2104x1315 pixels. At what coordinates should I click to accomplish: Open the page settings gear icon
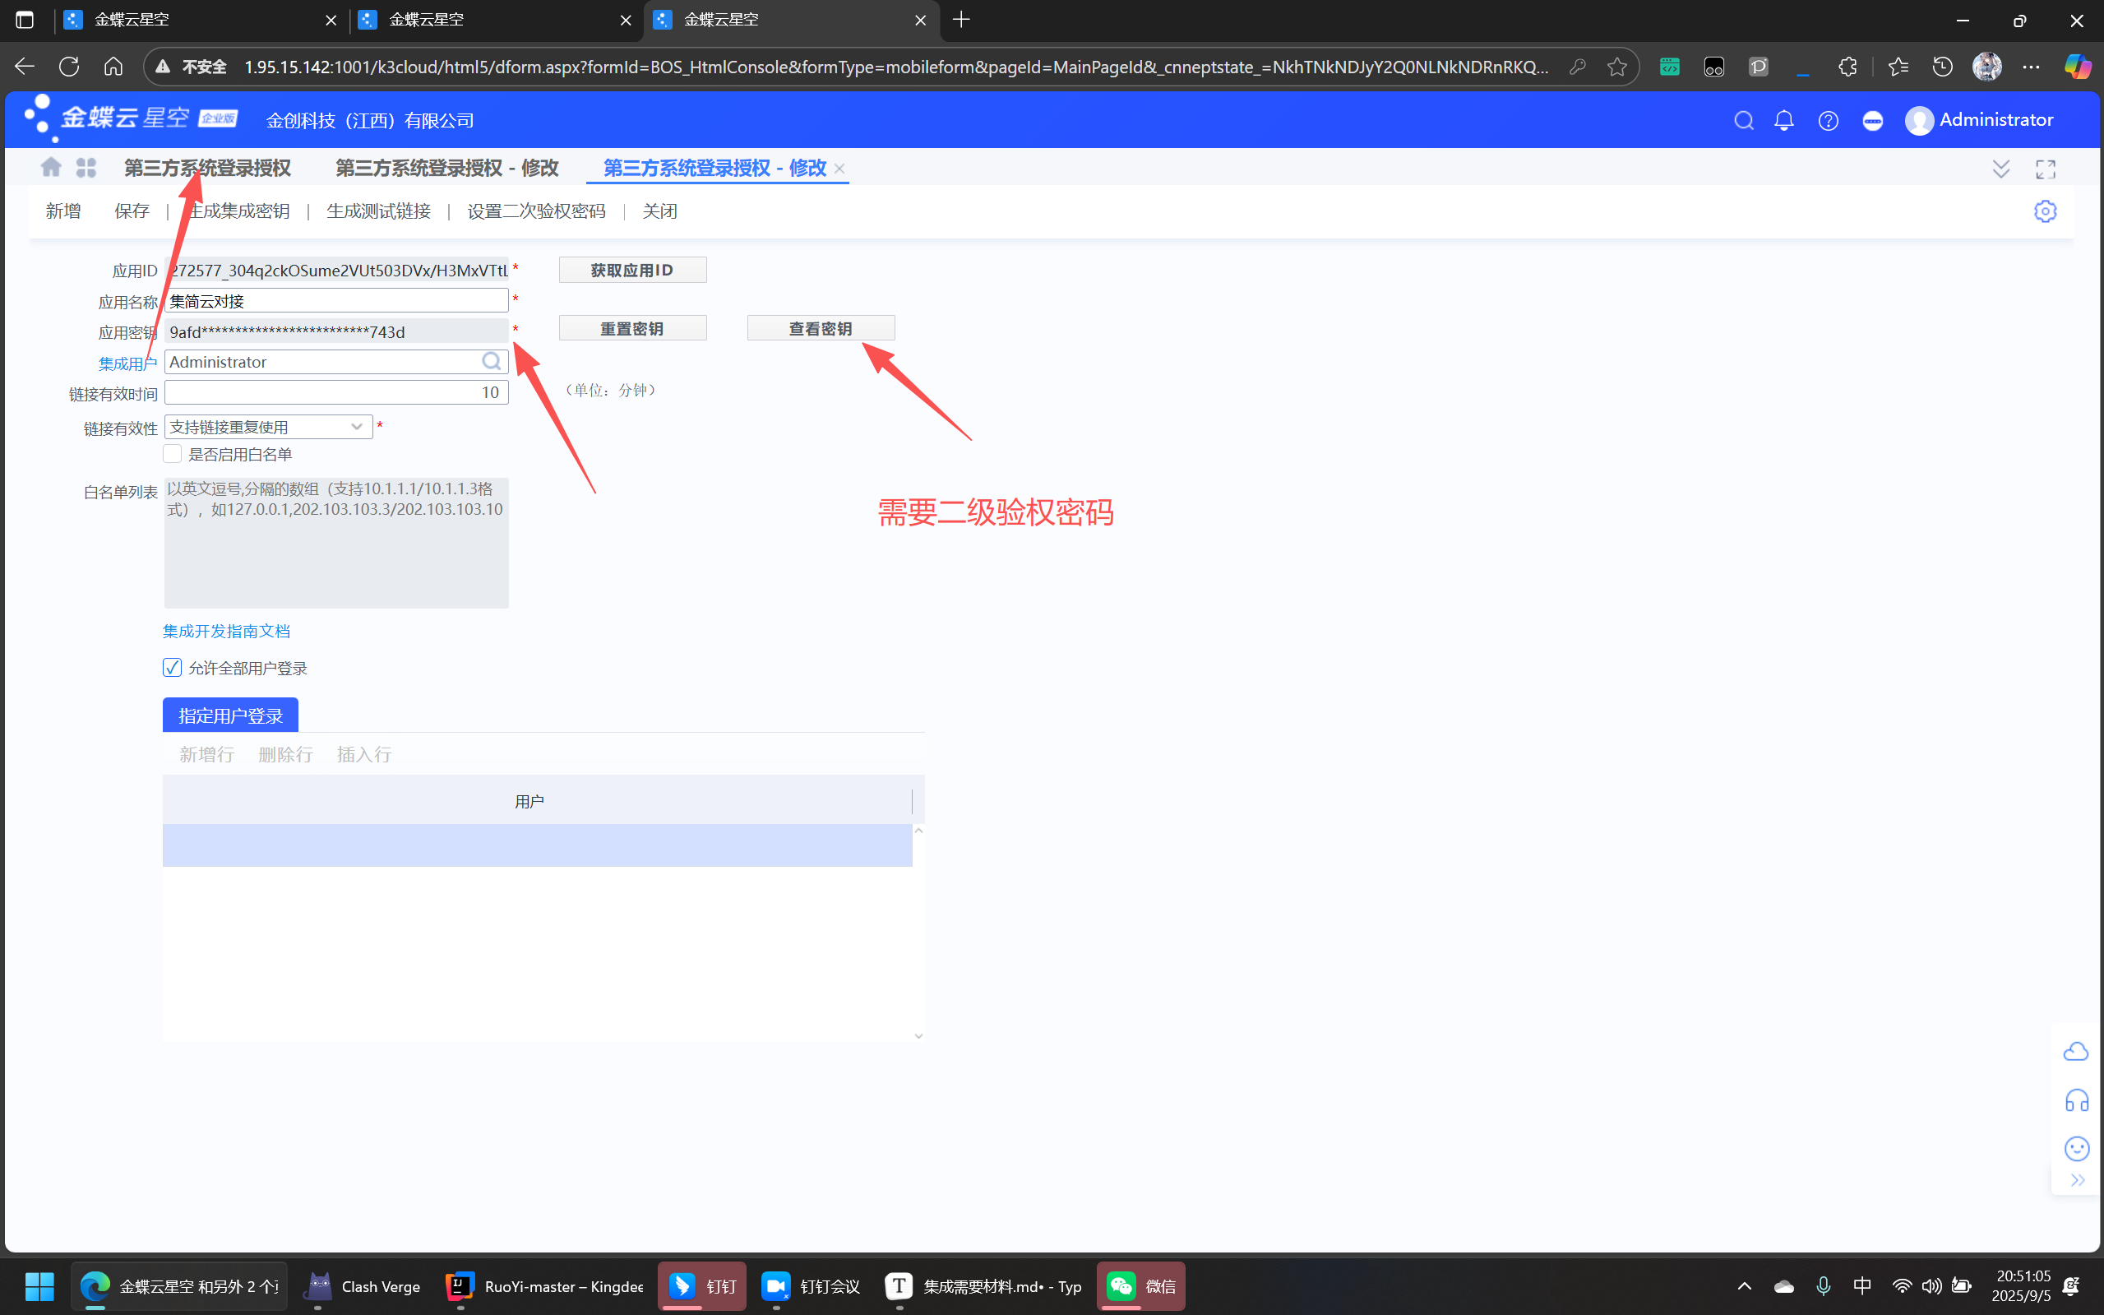point(2045,211)
